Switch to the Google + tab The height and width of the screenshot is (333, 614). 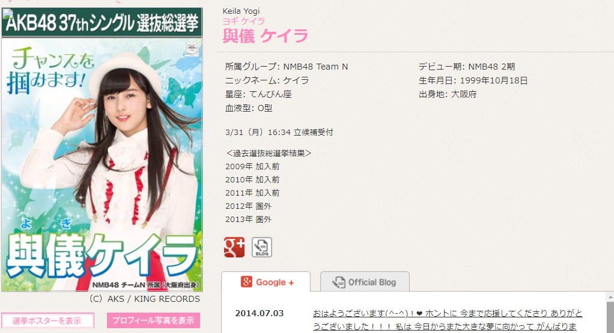coord(266,282)
